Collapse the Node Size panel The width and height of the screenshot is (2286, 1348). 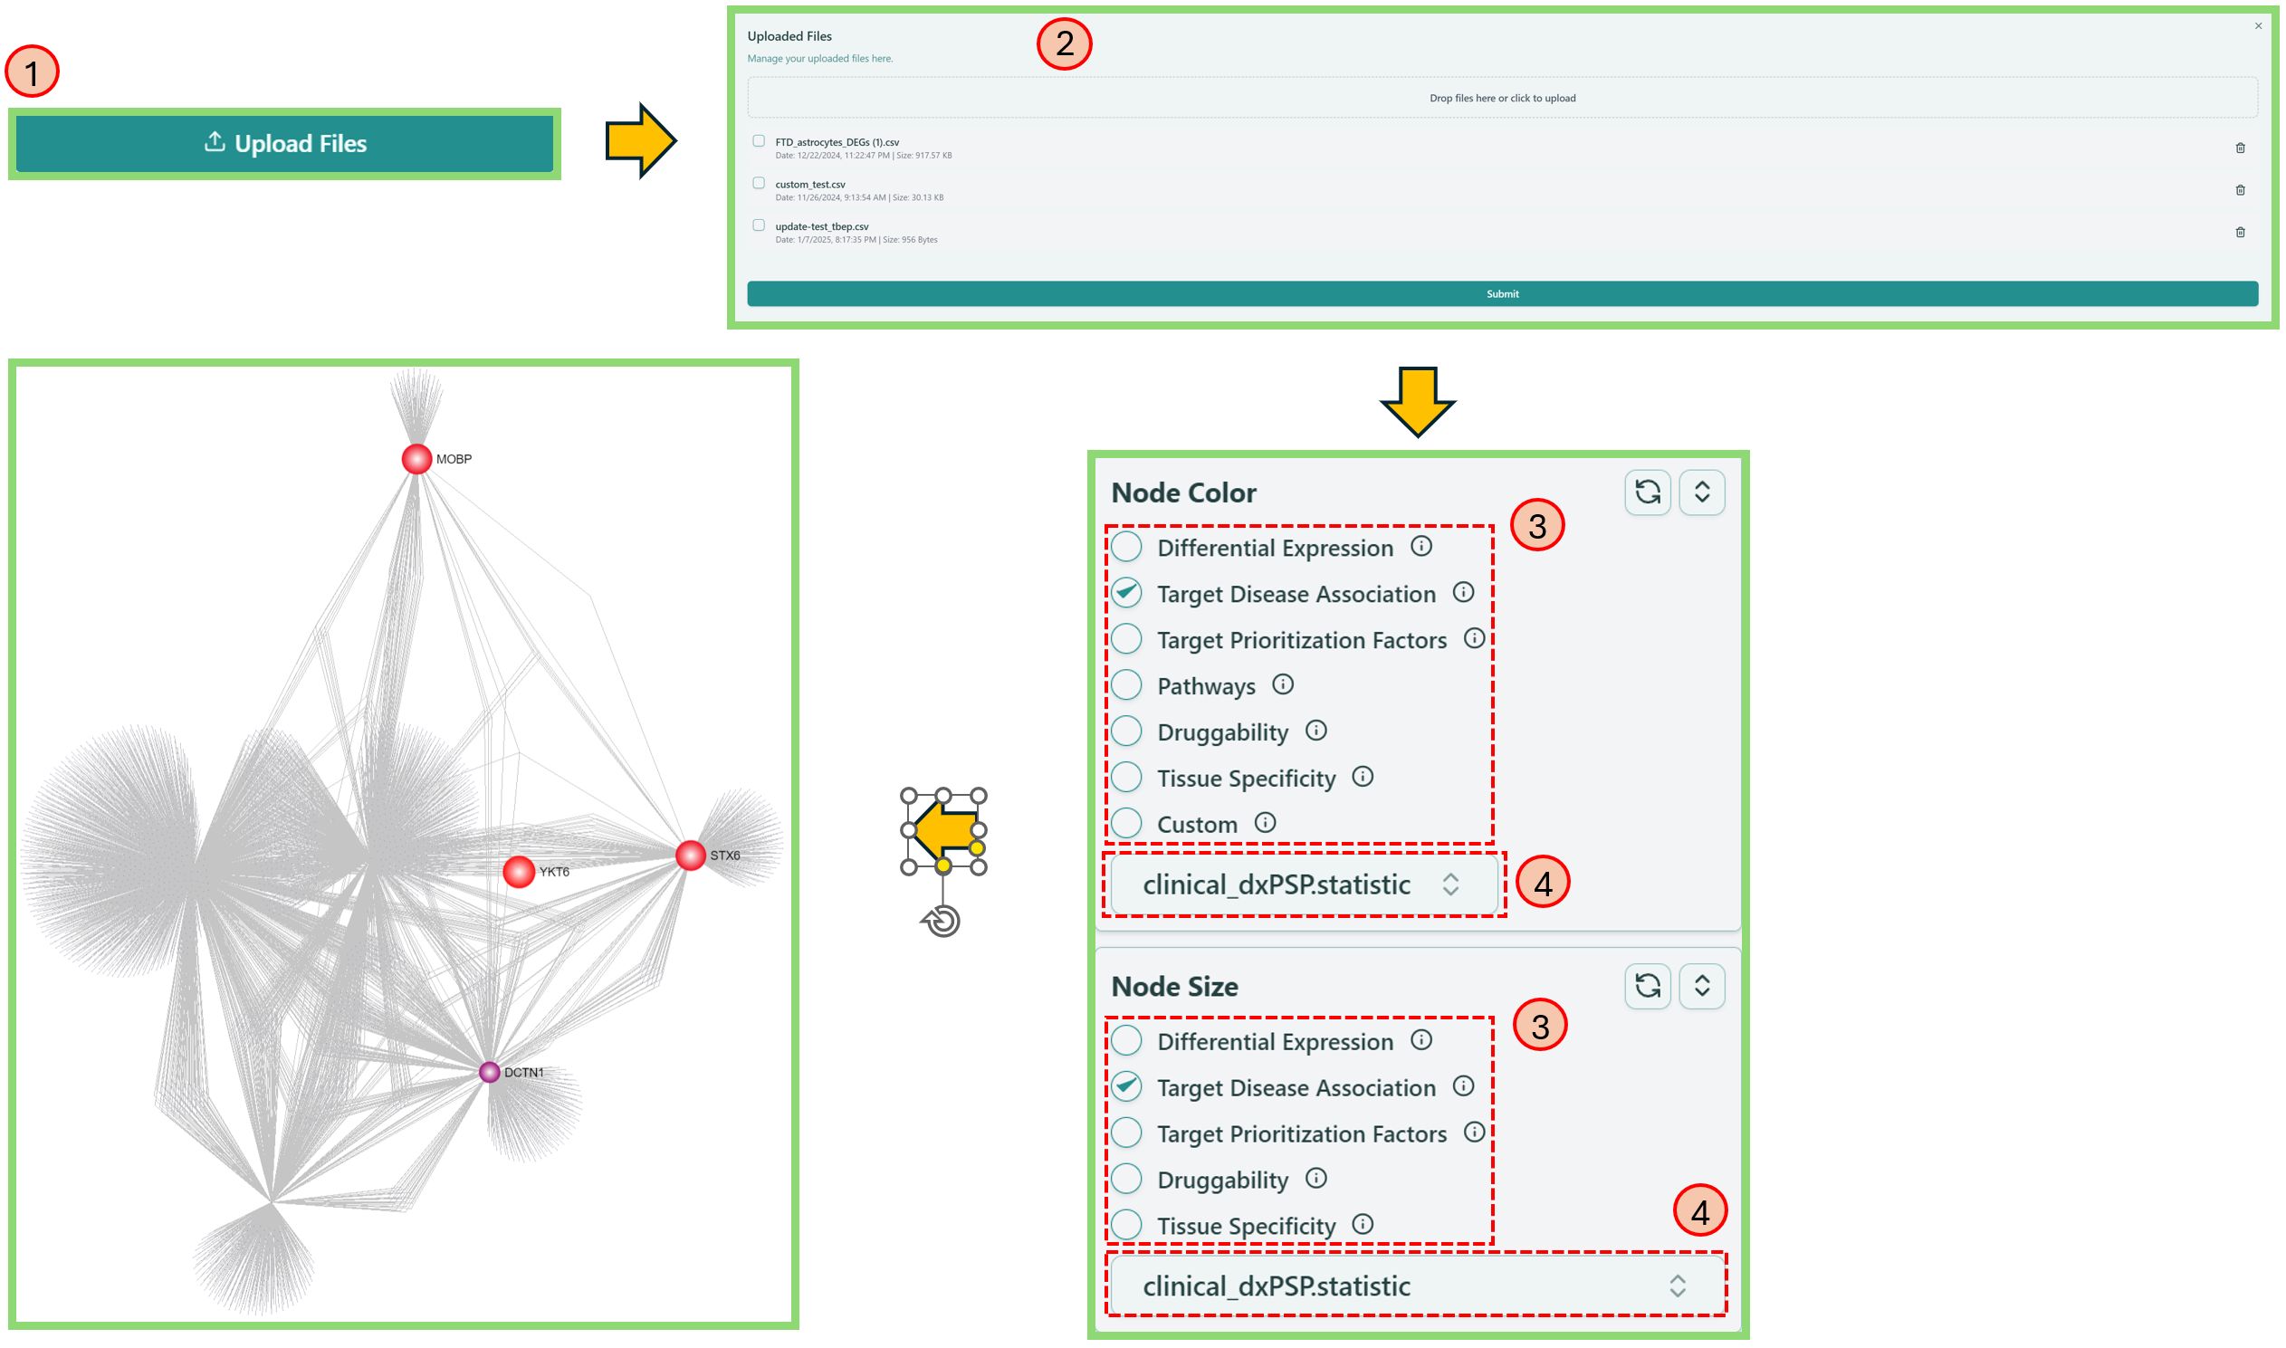tap(1701, 986)
